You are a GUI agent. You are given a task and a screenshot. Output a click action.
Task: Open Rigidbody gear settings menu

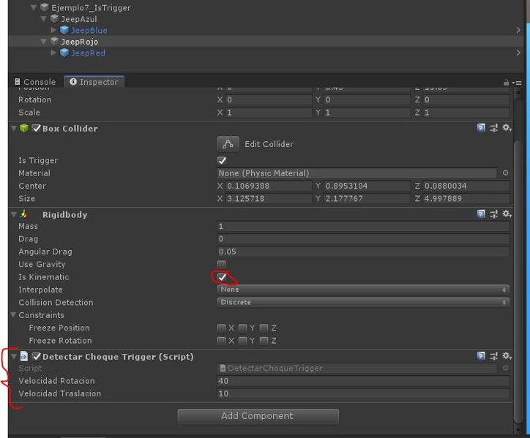(x=507, y=214)
